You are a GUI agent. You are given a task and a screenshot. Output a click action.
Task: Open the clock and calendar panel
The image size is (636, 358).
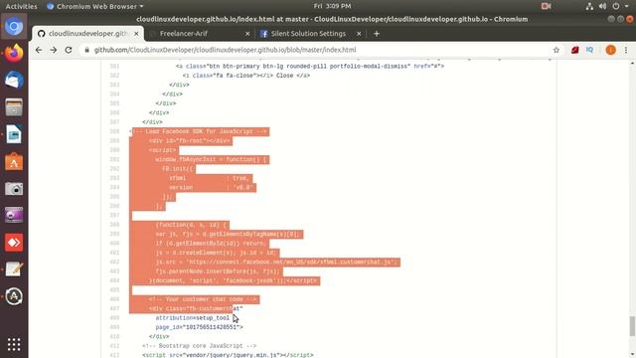(x=332, y=6)
